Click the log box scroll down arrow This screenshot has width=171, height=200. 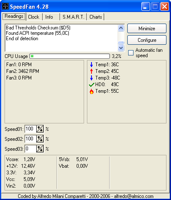[x=121, y=48]
